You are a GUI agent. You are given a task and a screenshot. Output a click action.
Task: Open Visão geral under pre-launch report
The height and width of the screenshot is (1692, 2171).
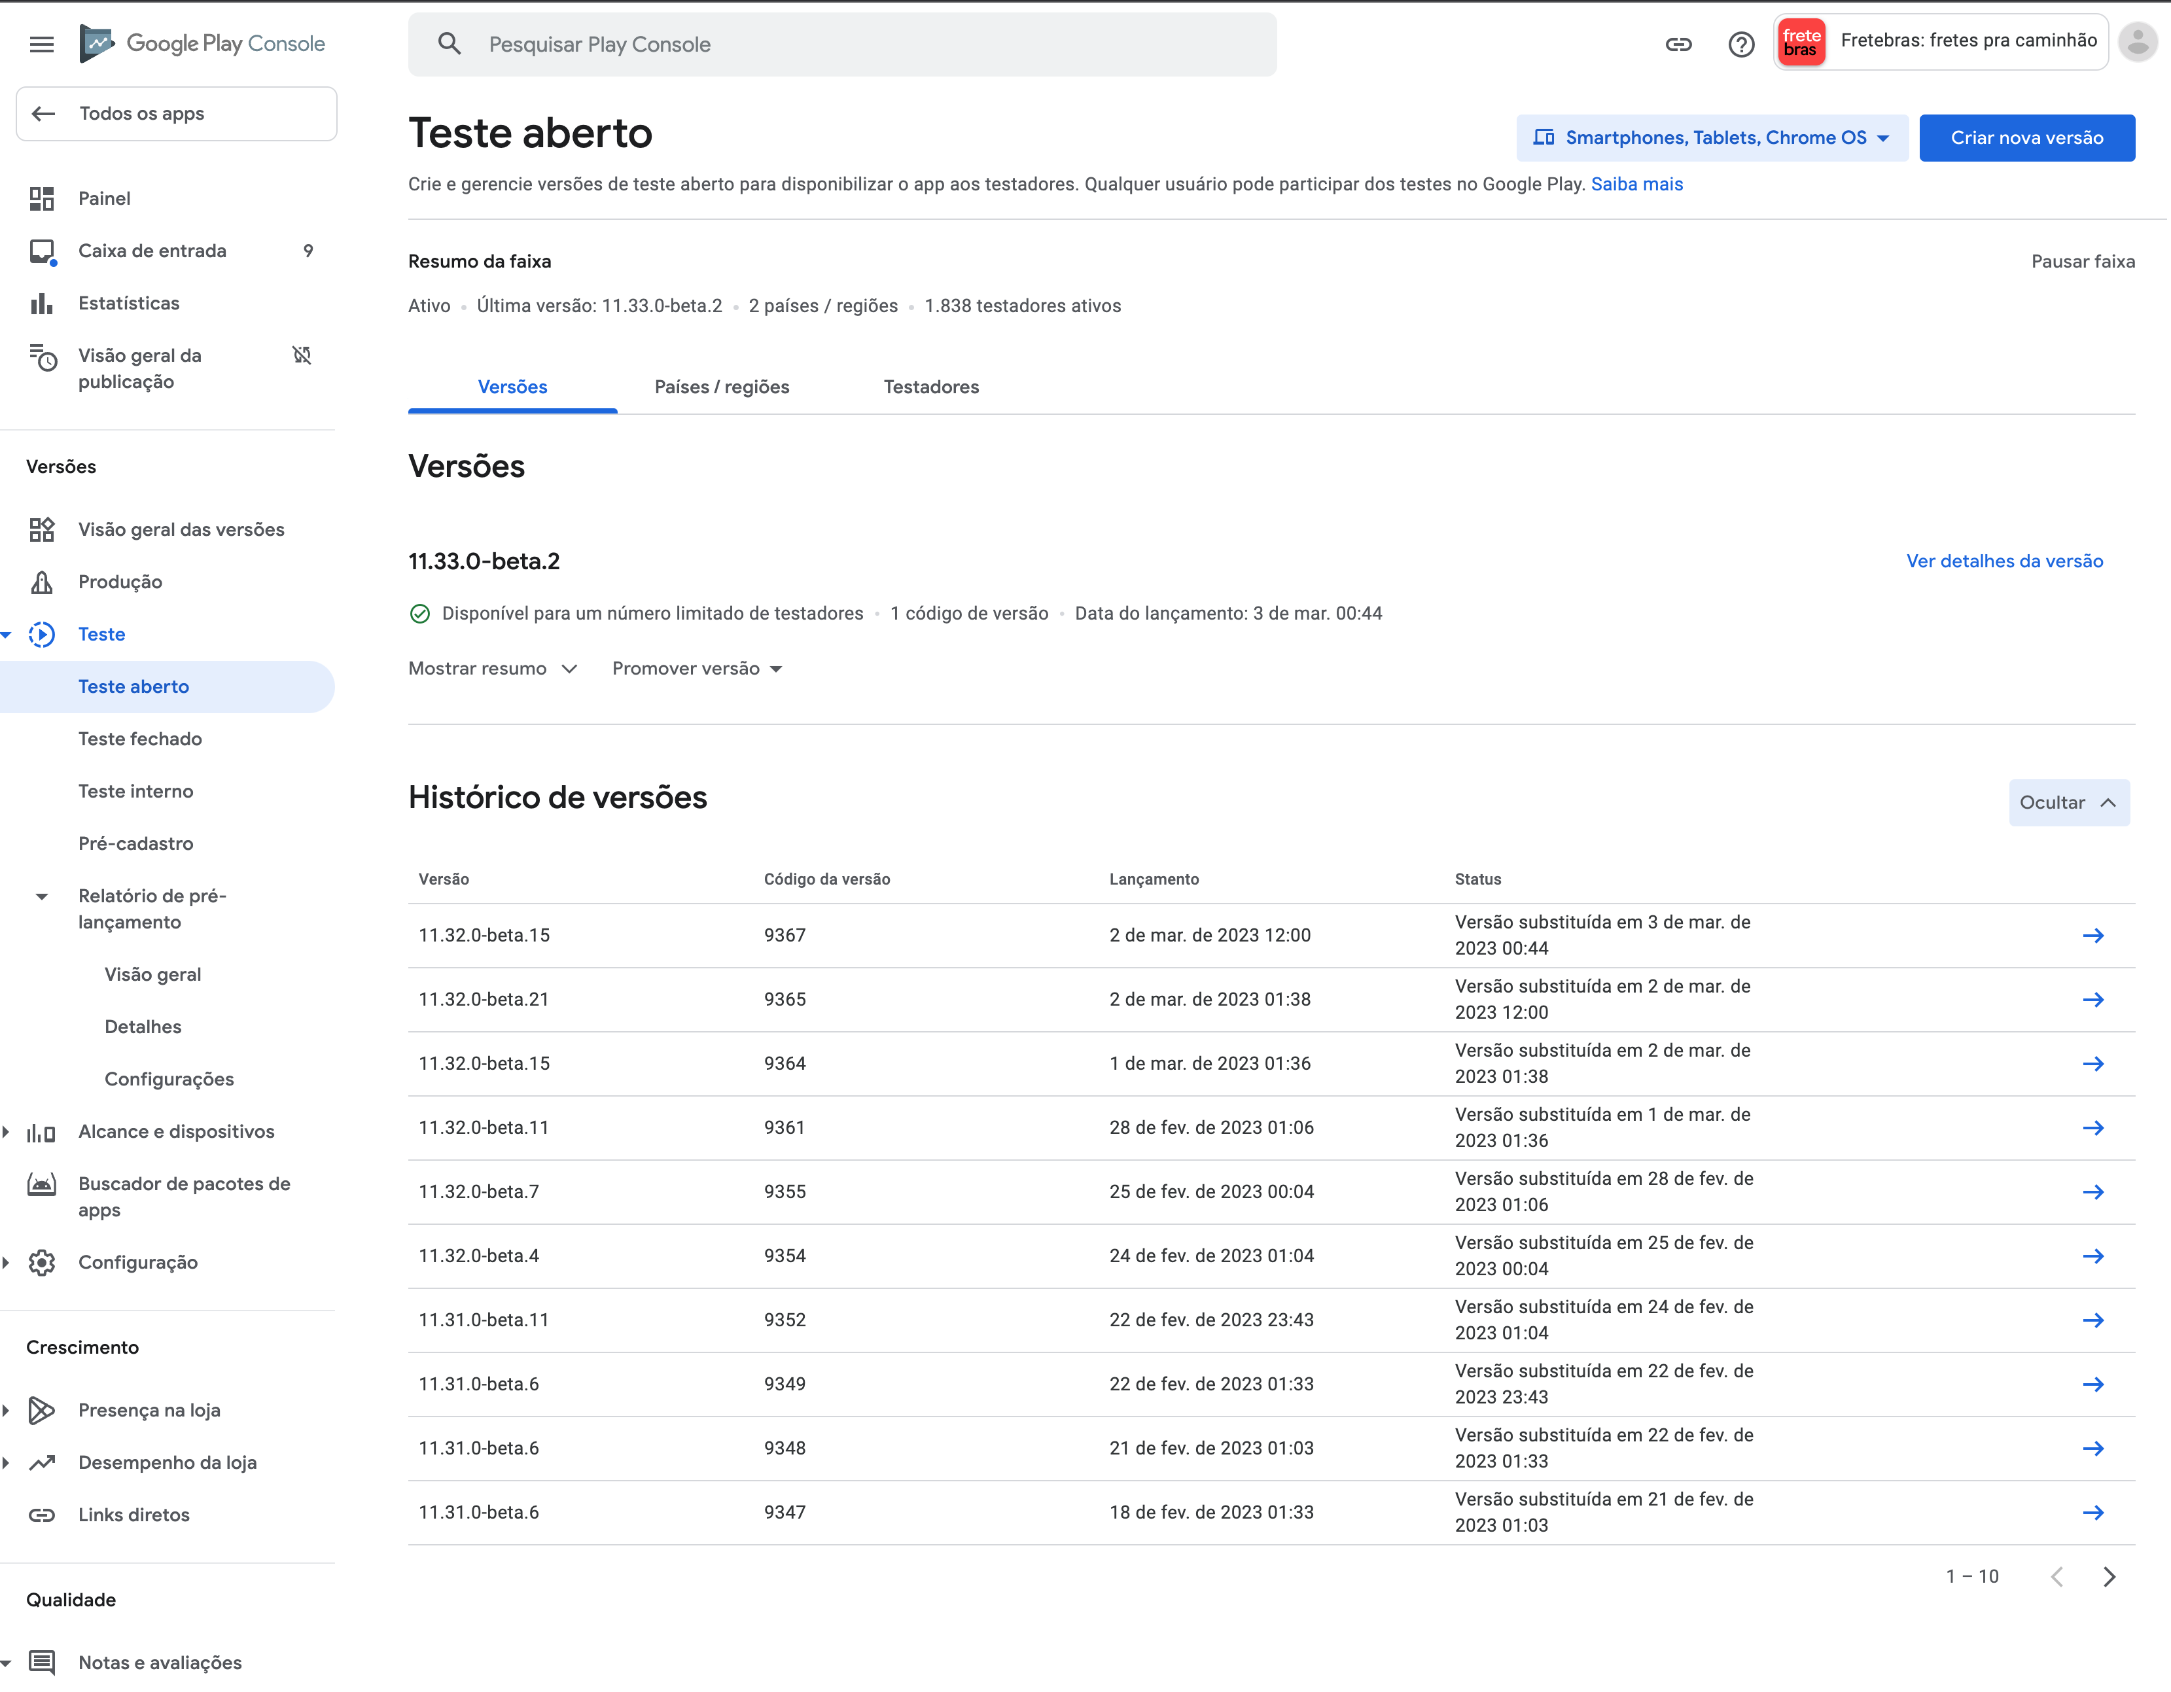[153, 976]
